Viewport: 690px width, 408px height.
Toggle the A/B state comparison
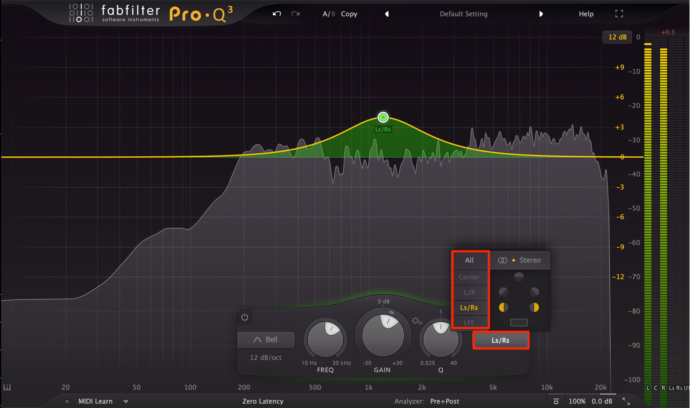tap(329, 14)
